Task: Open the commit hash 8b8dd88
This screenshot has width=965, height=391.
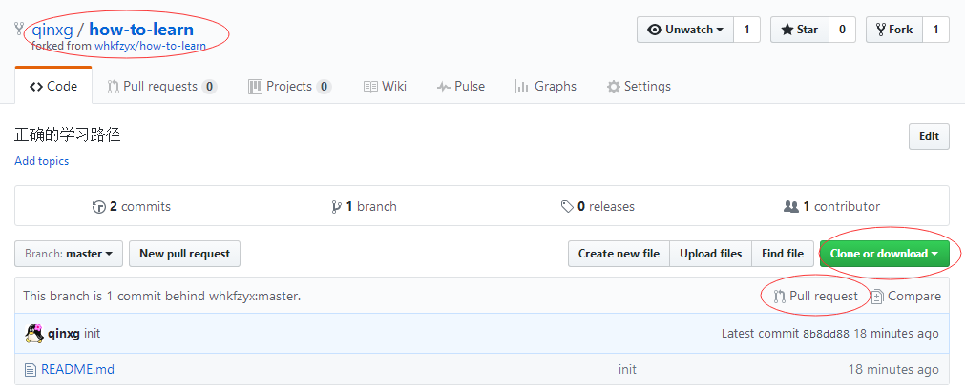Action: point(826,334)
